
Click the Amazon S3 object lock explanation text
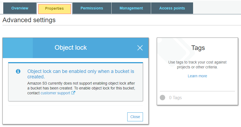[81, 88]
